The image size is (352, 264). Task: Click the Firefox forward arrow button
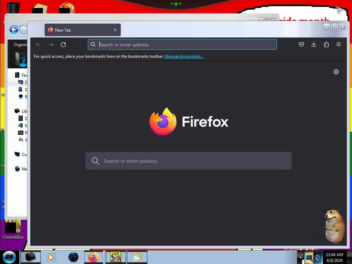point(51,45)
